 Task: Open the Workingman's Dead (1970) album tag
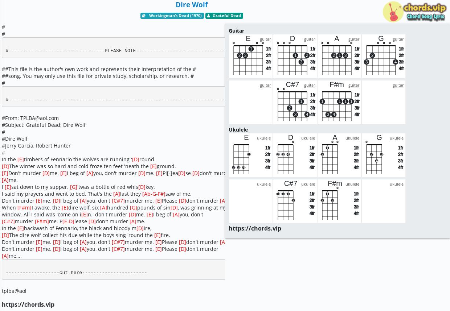tap(172, 16)
